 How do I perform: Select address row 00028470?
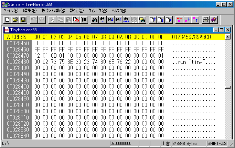[18, 56]
